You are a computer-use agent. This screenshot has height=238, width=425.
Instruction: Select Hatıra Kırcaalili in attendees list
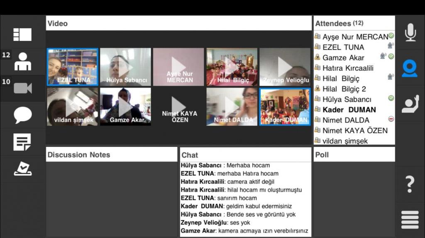(348, 68)
